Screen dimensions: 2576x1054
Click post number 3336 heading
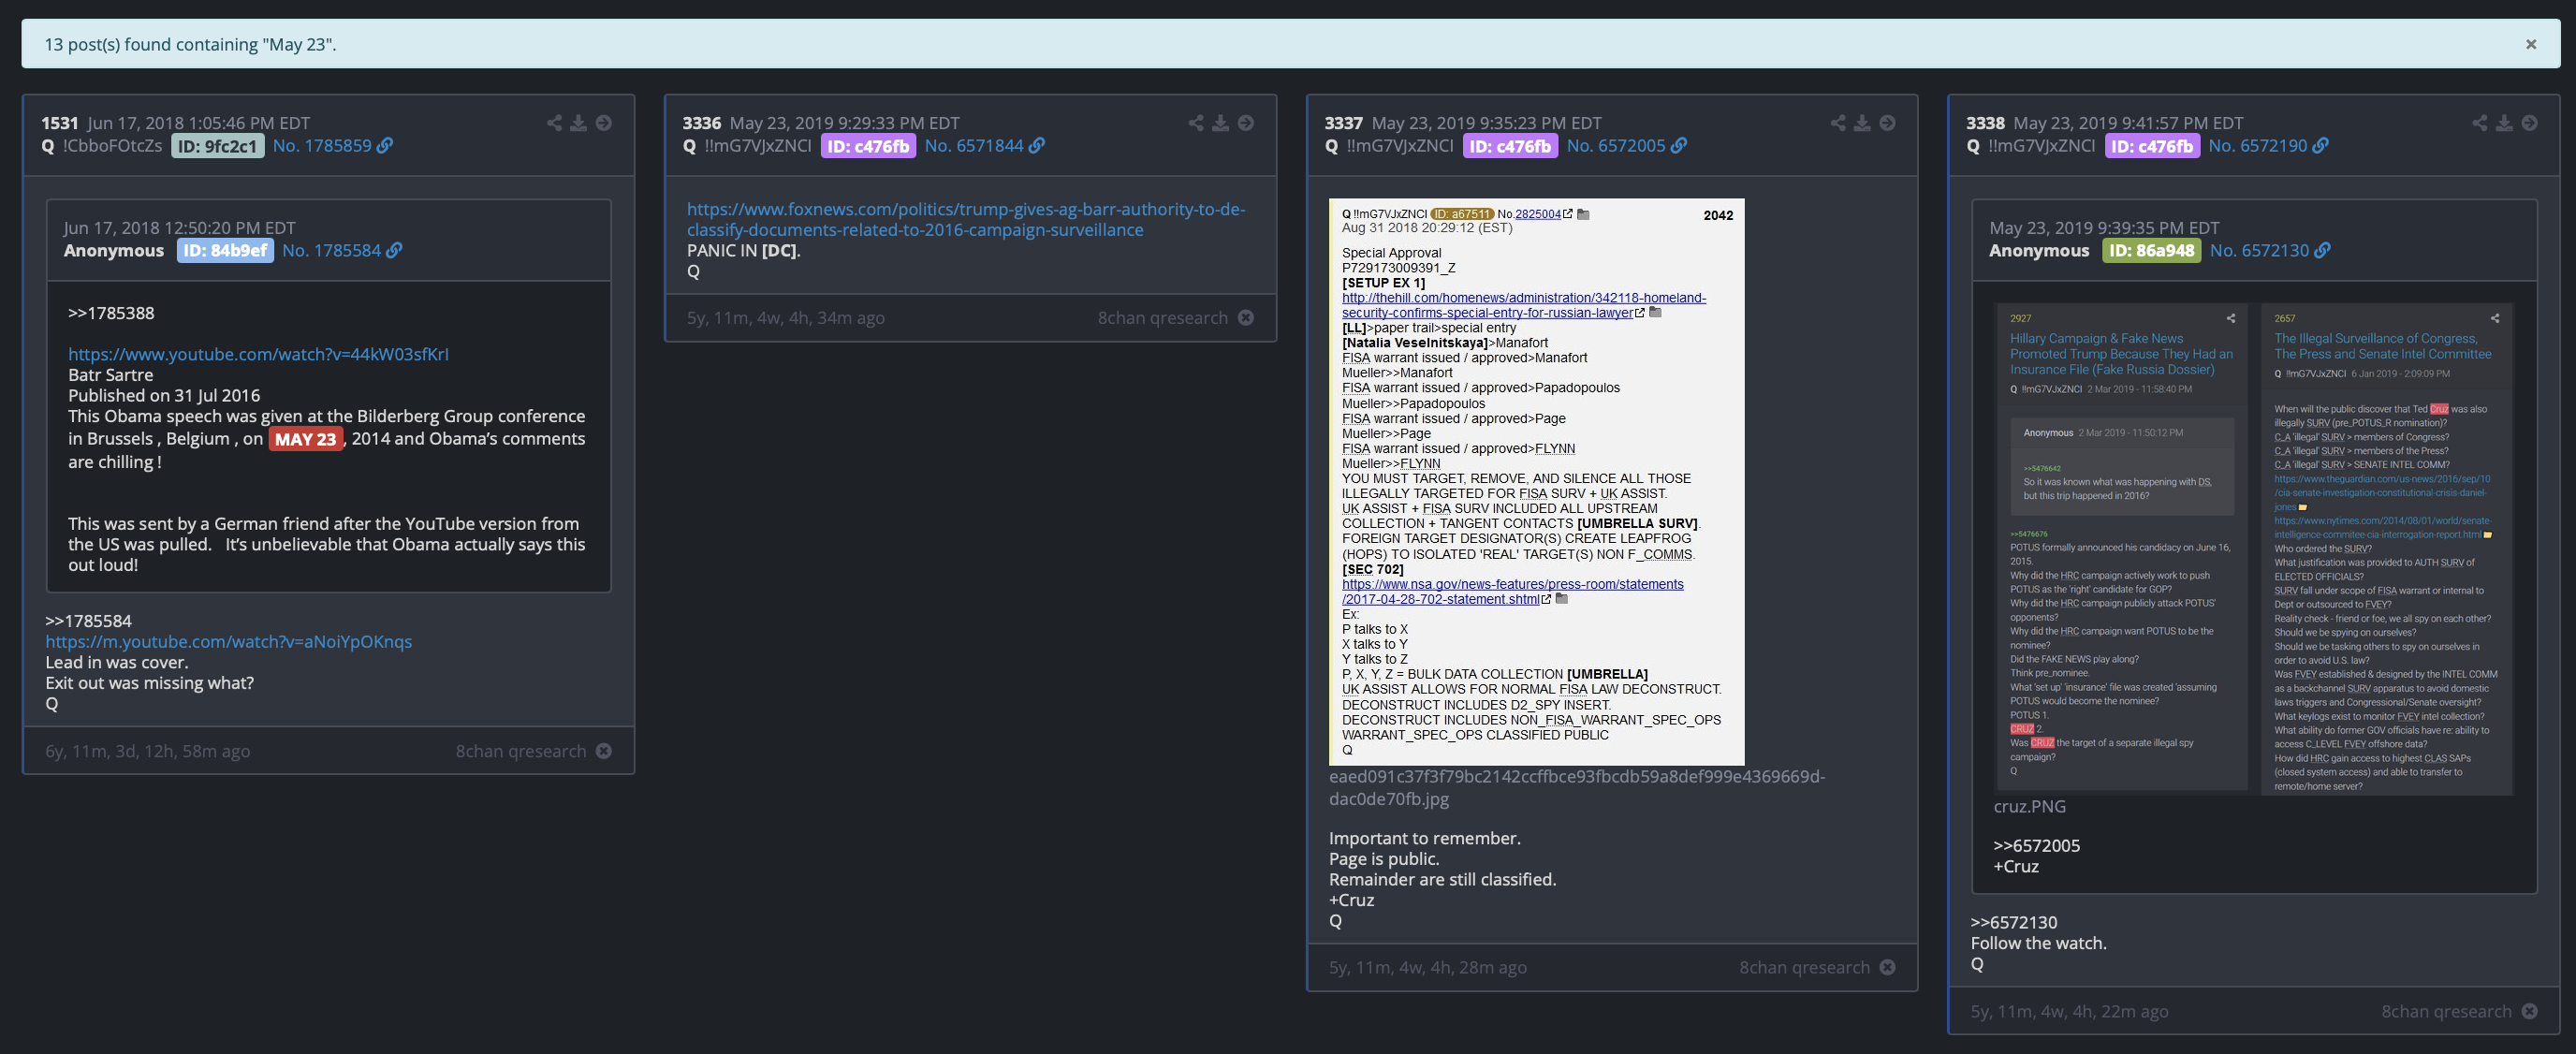[x=702, y=123]
